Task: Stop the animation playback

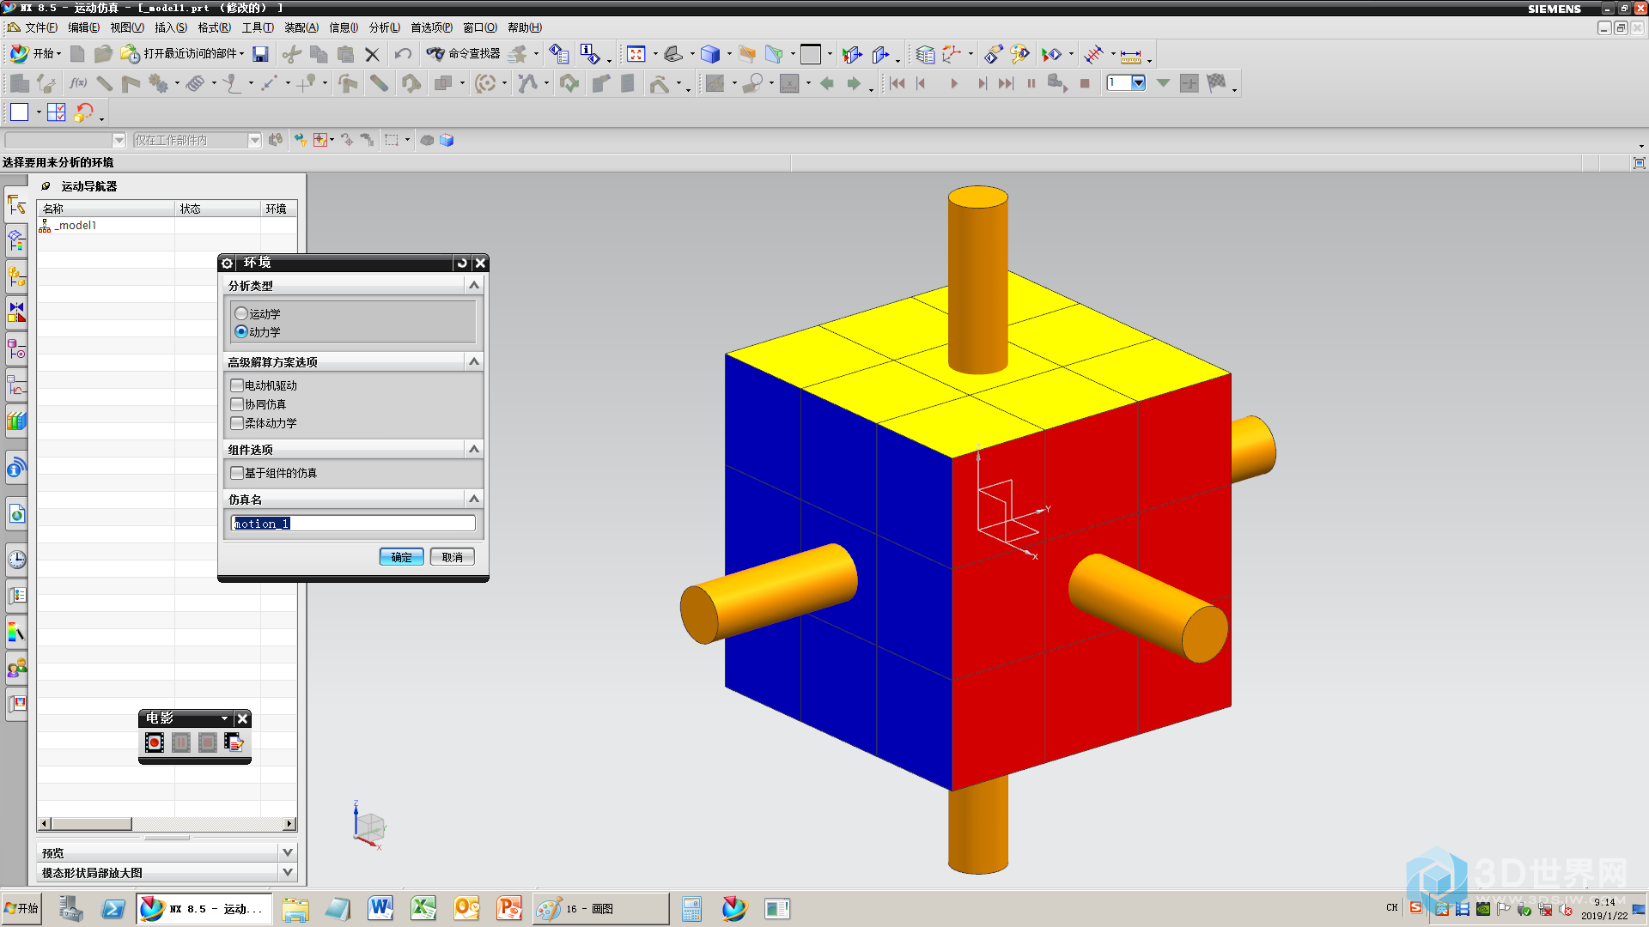Action: coord(1085,83)
